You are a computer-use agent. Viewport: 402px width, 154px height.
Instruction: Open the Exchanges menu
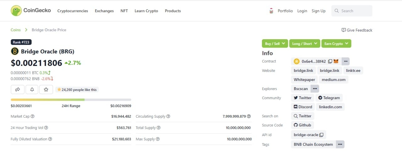tap(104, 11)
